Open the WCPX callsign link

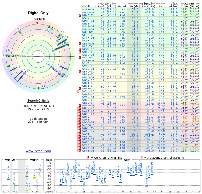pyautogui.click(x=86, y=40)
